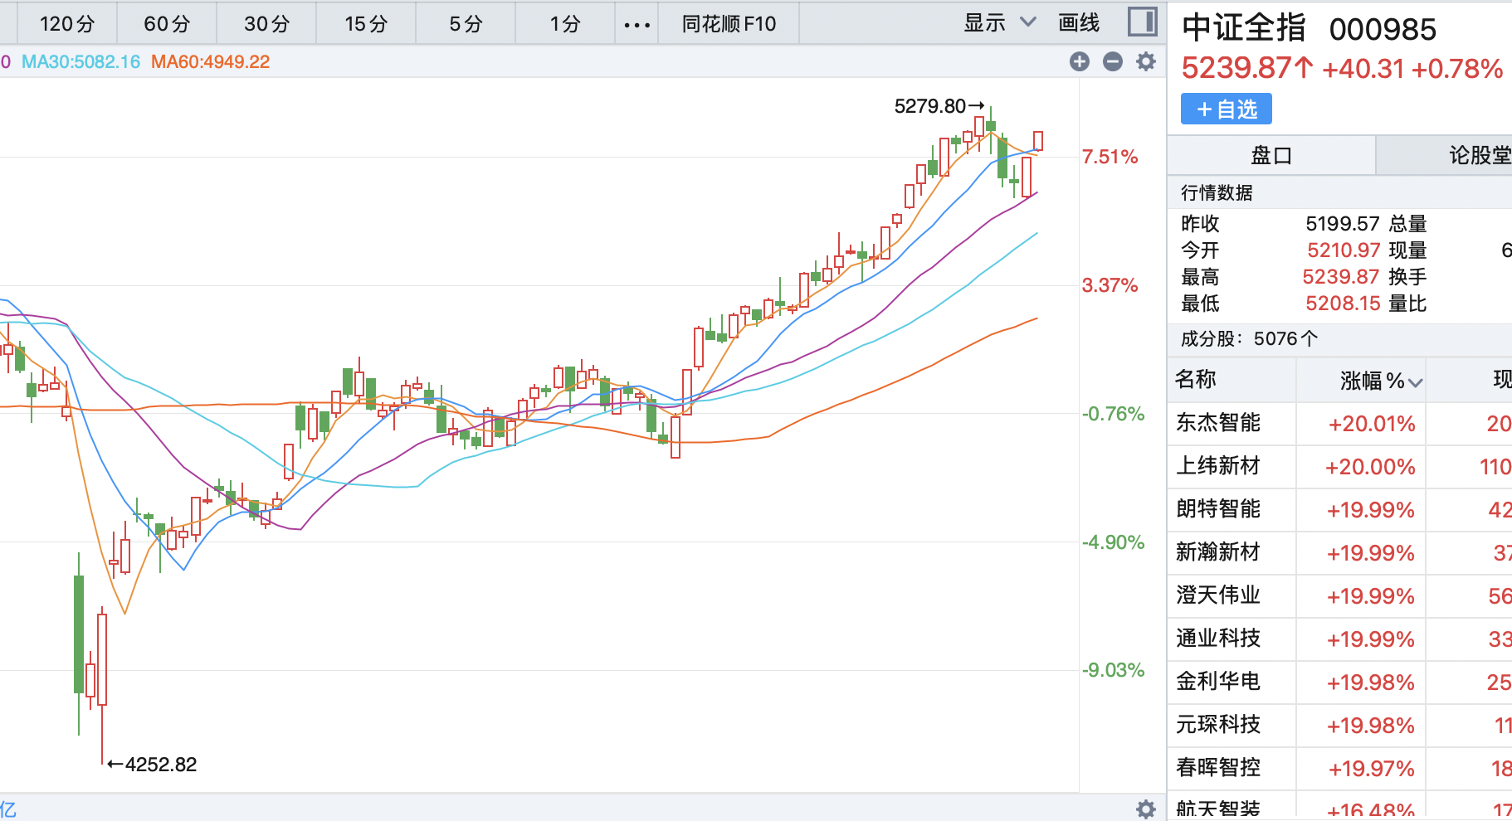The width and height of the screenshot is (1512, 821).
Task: Click the 名称 column header
Action: tap(1196, 380)
